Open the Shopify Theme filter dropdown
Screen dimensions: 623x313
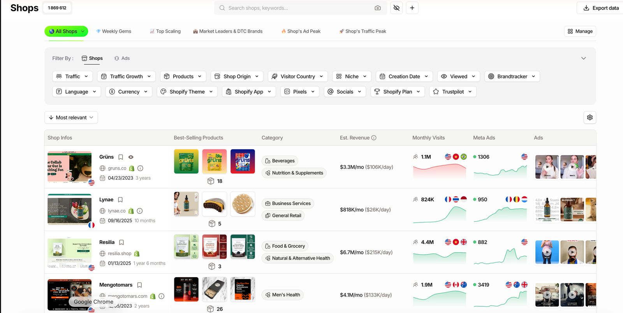pyautogui.click(x=187, y=92)
